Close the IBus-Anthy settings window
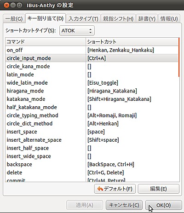The image size is (184, 213). coord(6,6)
